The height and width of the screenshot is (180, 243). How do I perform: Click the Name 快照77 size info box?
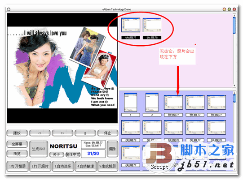93,144
